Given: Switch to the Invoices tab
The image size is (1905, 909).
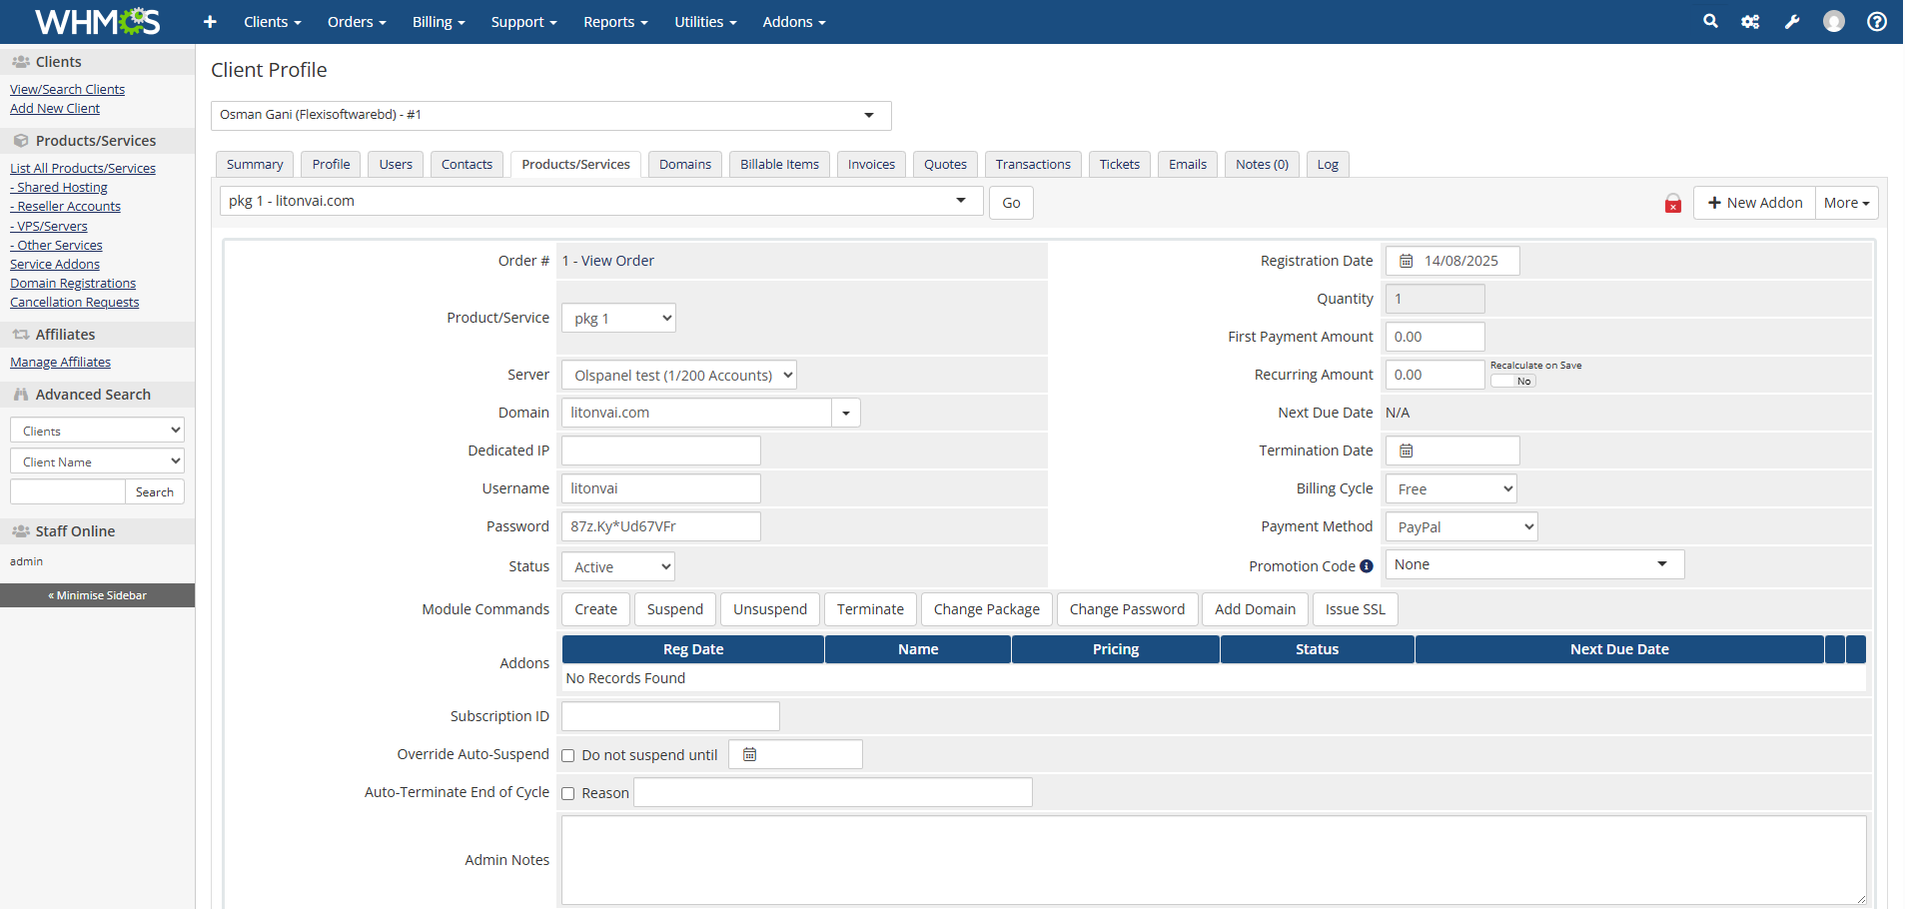Looking at the screenshot, I should click(x=871, y=164).
